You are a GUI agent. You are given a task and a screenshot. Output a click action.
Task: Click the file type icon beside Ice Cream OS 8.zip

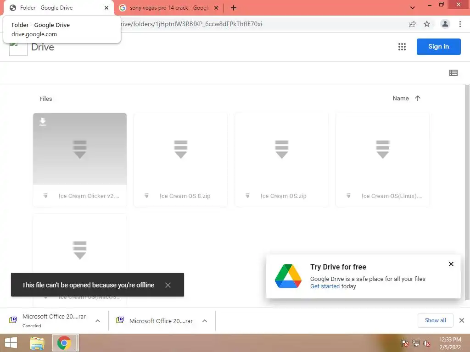pyautogui.click(x=146, y=196)
